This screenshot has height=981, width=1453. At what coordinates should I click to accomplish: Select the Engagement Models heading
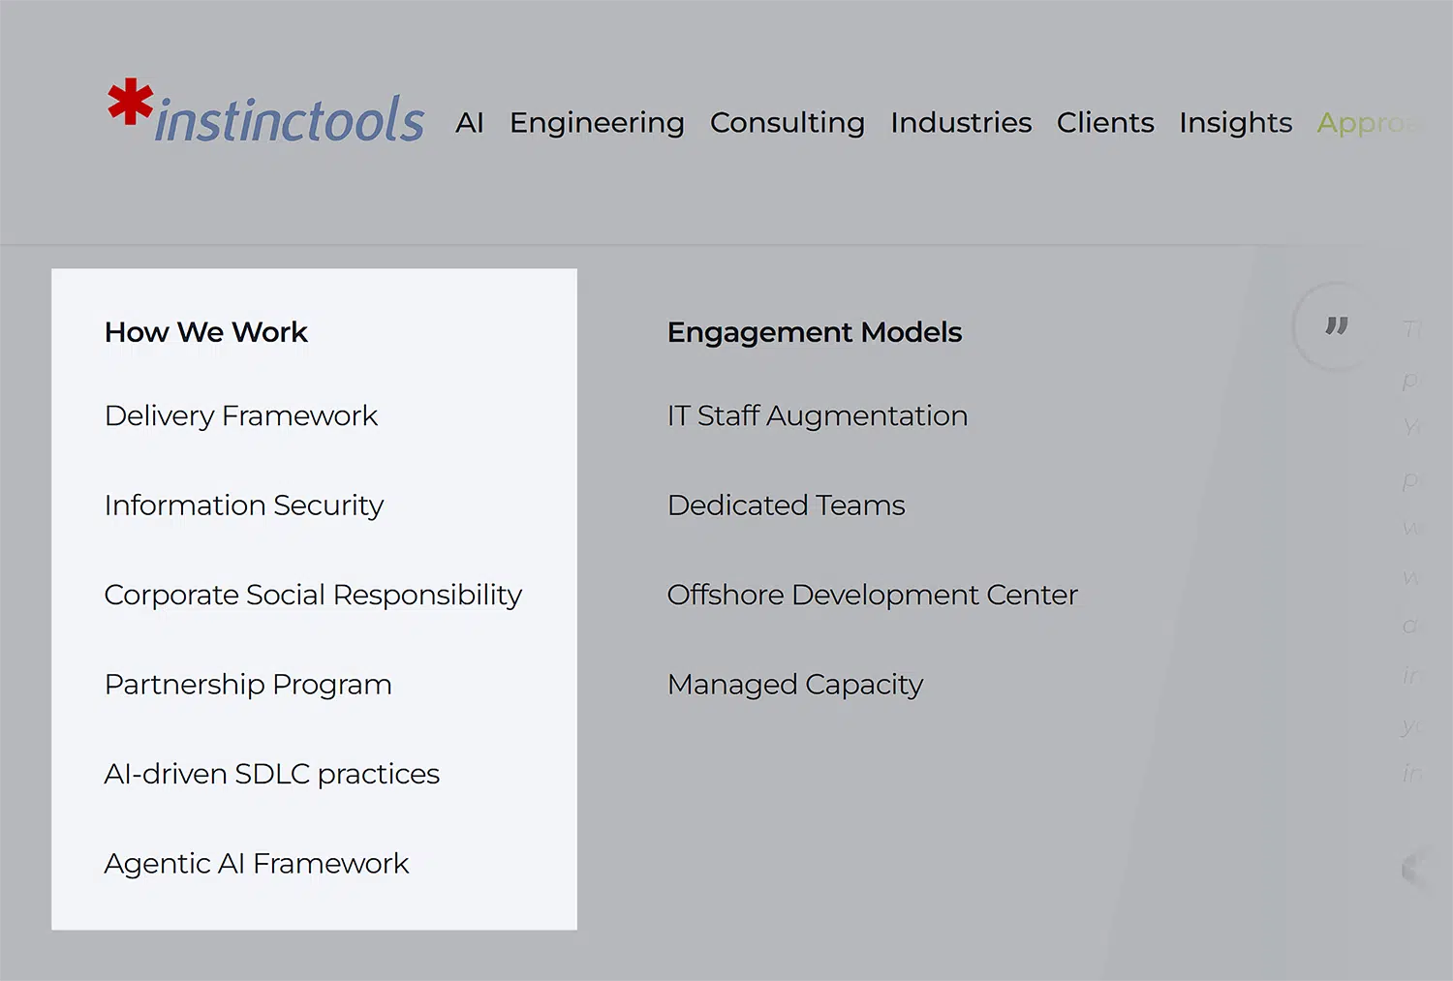pyautogui.click(x=815, y=332)
